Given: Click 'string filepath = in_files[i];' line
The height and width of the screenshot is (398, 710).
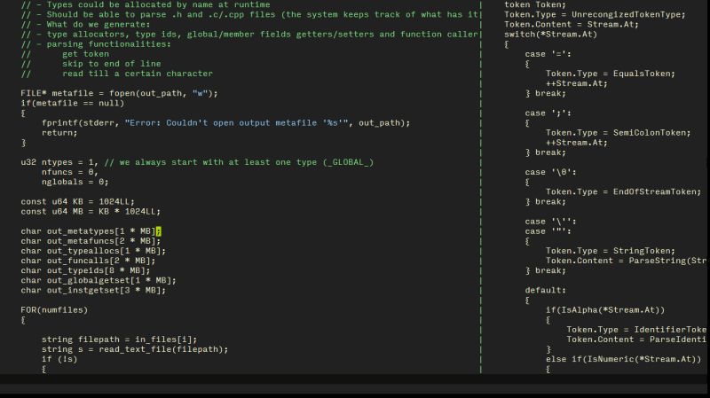Looking at the screenshot, I should [119, 339].
